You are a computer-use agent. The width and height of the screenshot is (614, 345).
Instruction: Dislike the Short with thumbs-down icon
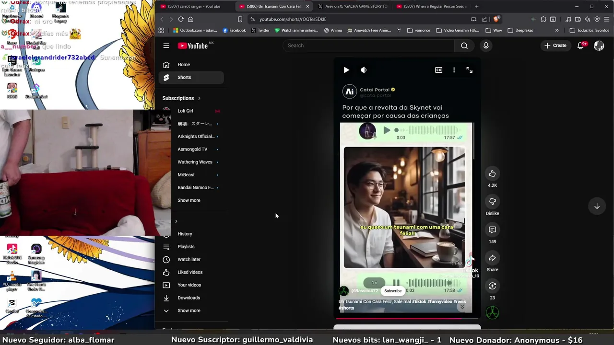(x=492, y=202)
